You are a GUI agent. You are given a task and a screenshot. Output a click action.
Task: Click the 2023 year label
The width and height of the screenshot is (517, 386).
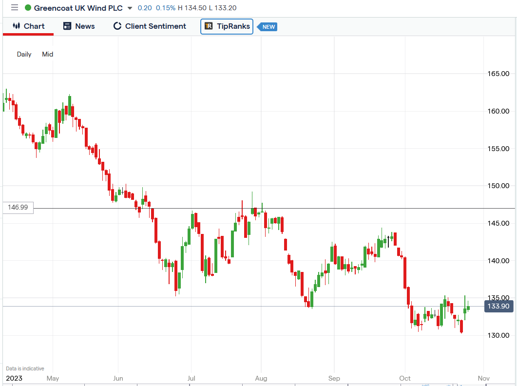point(14,378)
